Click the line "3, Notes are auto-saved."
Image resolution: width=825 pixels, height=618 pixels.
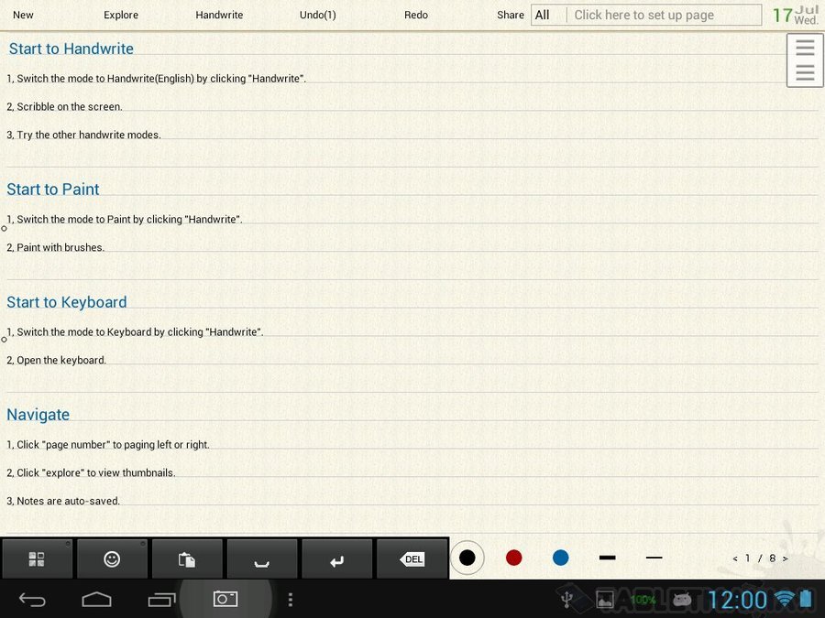tap(63, 502)
